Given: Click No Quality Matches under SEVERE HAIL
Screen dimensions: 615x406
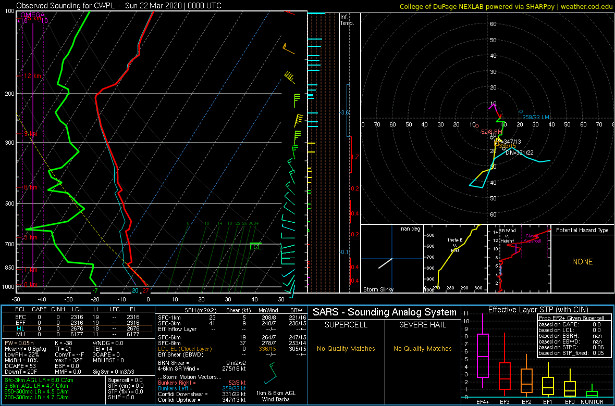Looking at the screenshot, I should click(x=423, y=348).
